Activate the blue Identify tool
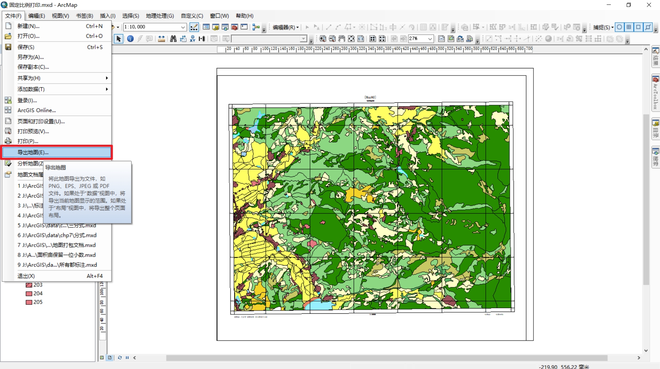 click(x=130, y=39)
